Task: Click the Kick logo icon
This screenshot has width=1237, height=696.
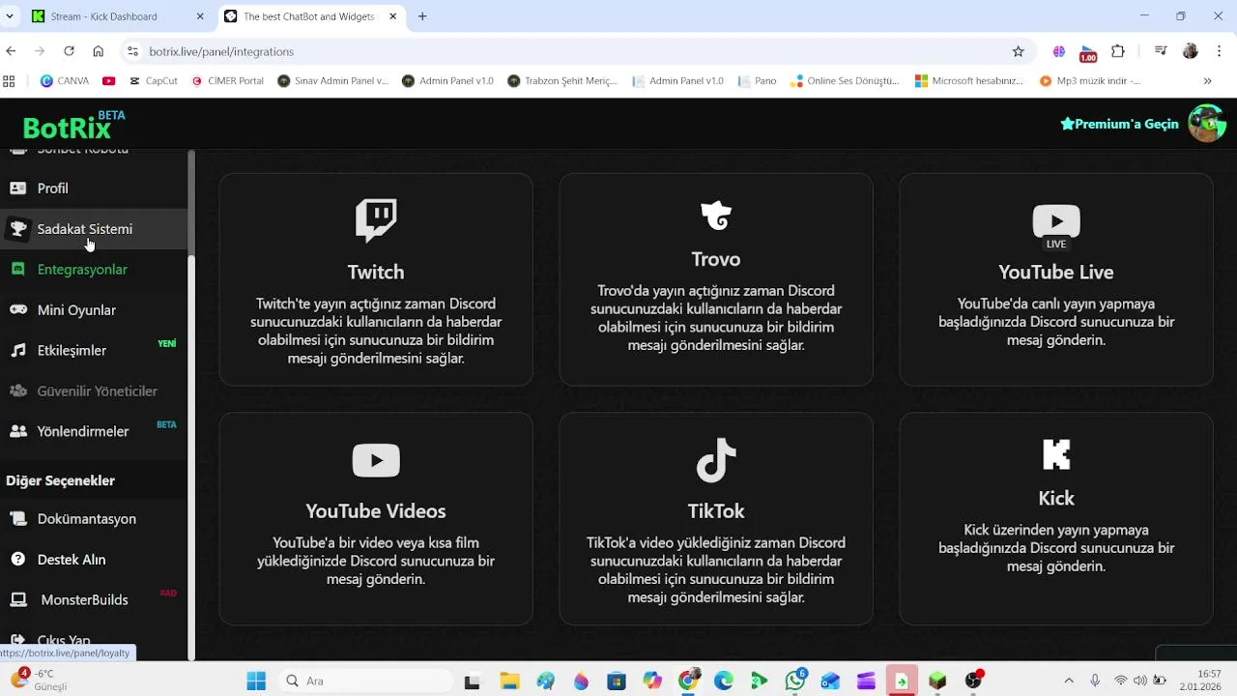Action: point(1056,454)
